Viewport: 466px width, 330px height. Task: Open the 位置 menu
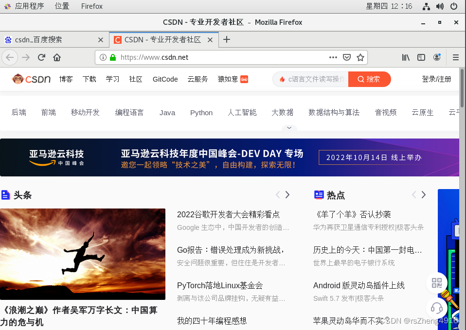[x=62, y=6]
